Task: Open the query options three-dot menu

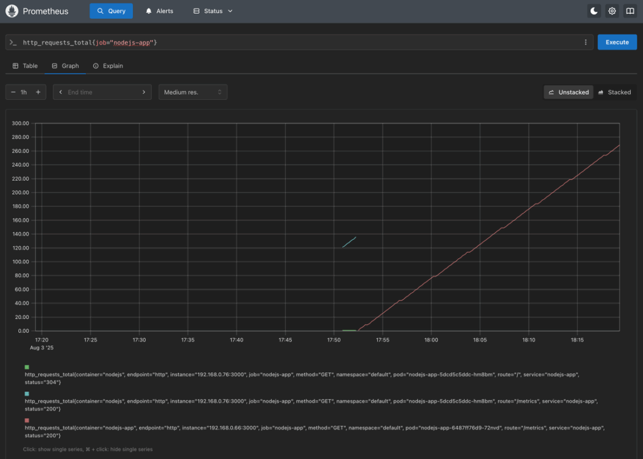Action: tap(586, 42)
